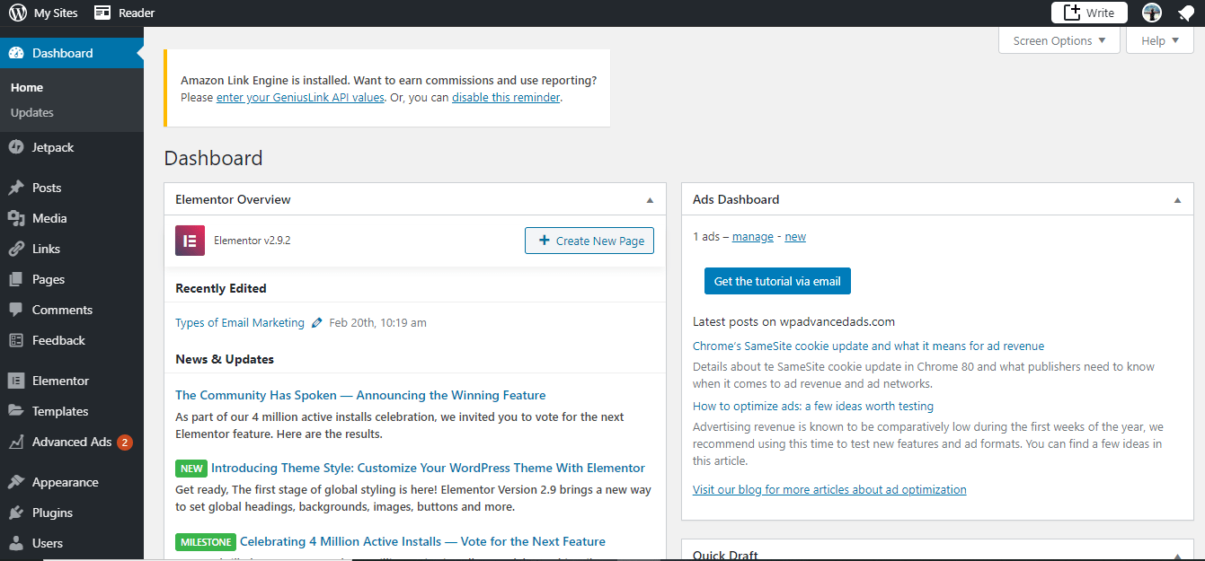
Task: Follow the disable this reminder link
Action: pyautogui.click(x=506, y=97)
